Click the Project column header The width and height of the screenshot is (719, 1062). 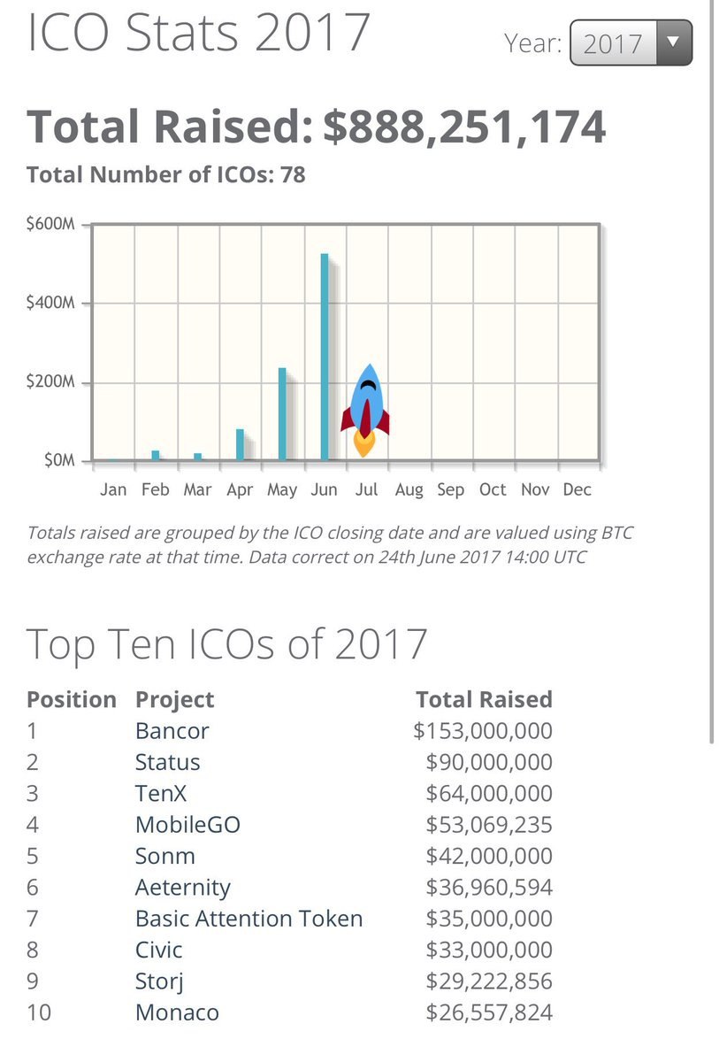point(174,699)
